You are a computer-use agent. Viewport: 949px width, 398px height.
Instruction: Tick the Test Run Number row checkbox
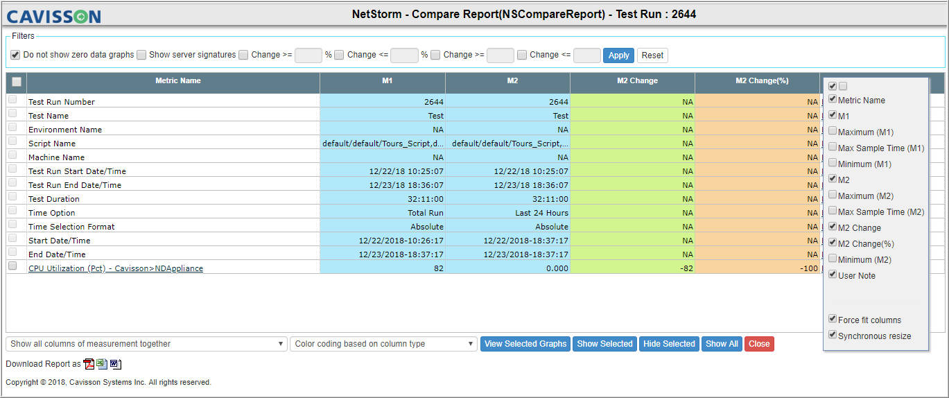(12, 100)
